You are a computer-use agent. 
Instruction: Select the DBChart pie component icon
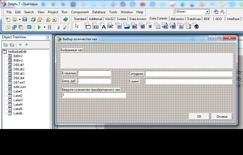point(196,26)
